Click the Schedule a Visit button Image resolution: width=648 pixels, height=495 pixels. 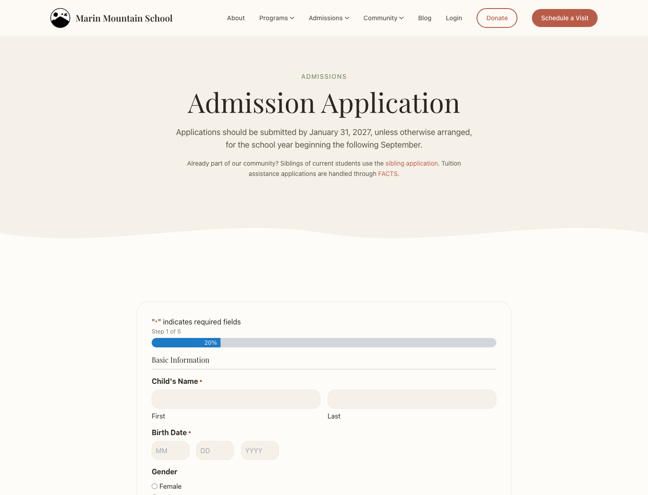(x=565, y=18)
